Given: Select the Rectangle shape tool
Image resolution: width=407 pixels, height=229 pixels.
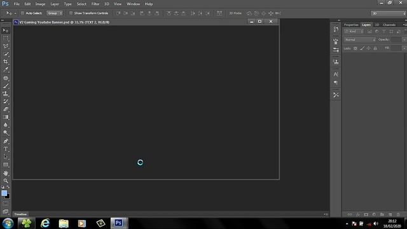Looking at the screenshot, I should [6, 165].
